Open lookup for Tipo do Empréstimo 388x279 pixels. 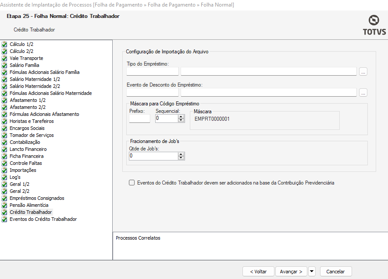(363, 72)
